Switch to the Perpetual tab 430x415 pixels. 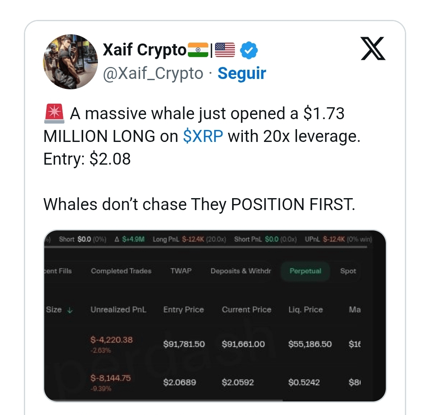pos(305,271)
